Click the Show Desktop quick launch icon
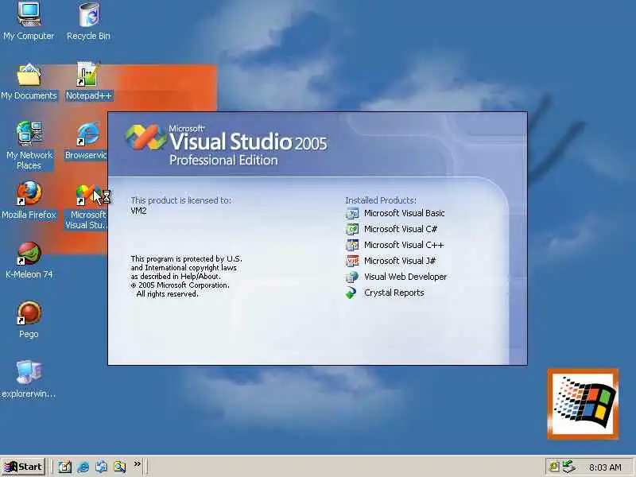The height and width of the screenshot is (477, 636). tap(64, 467)
